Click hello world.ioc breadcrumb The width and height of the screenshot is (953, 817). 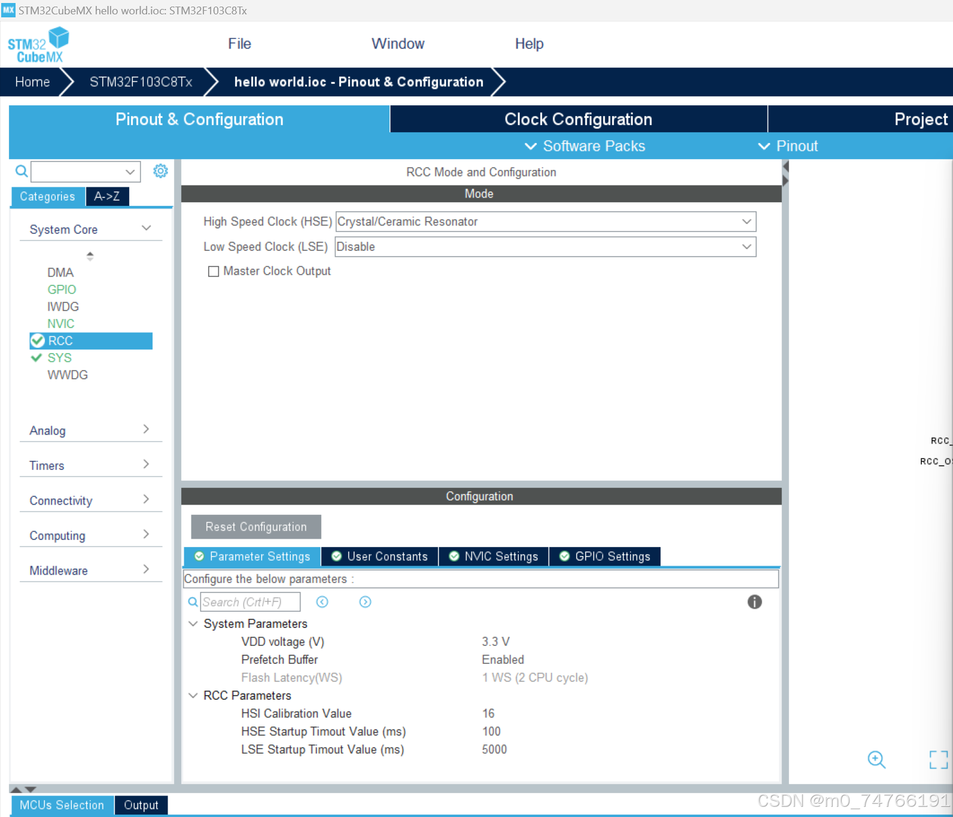coord(359,82)
